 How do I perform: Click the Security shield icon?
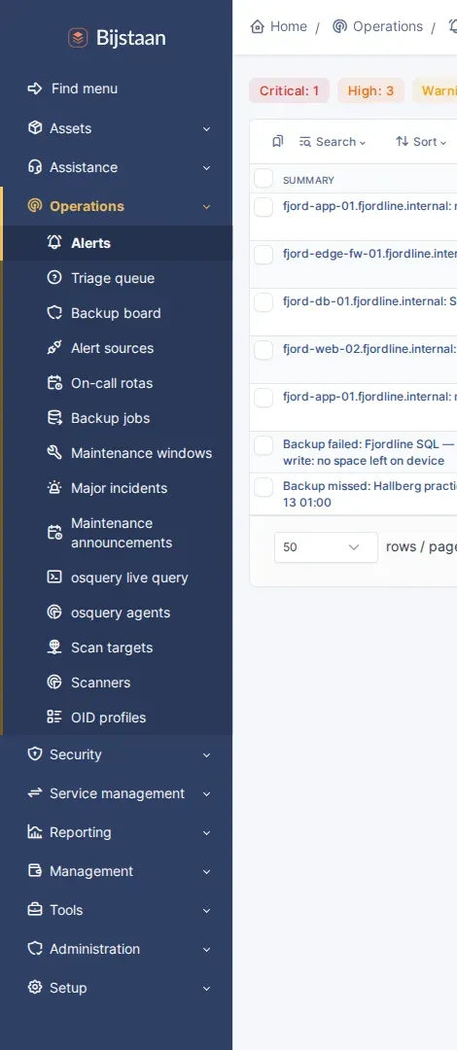pos(35,754)
